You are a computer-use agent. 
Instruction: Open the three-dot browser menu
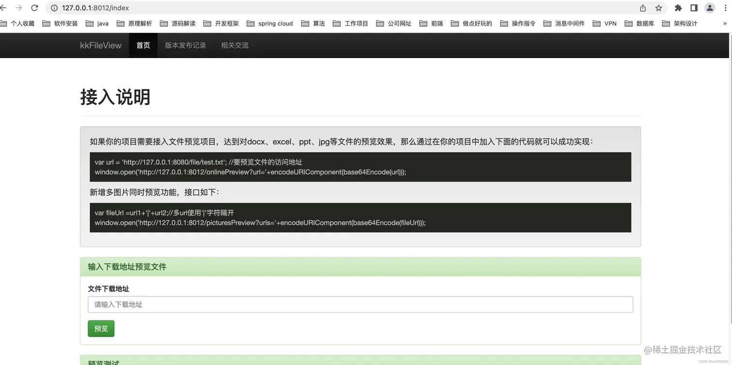coord(725,8)
